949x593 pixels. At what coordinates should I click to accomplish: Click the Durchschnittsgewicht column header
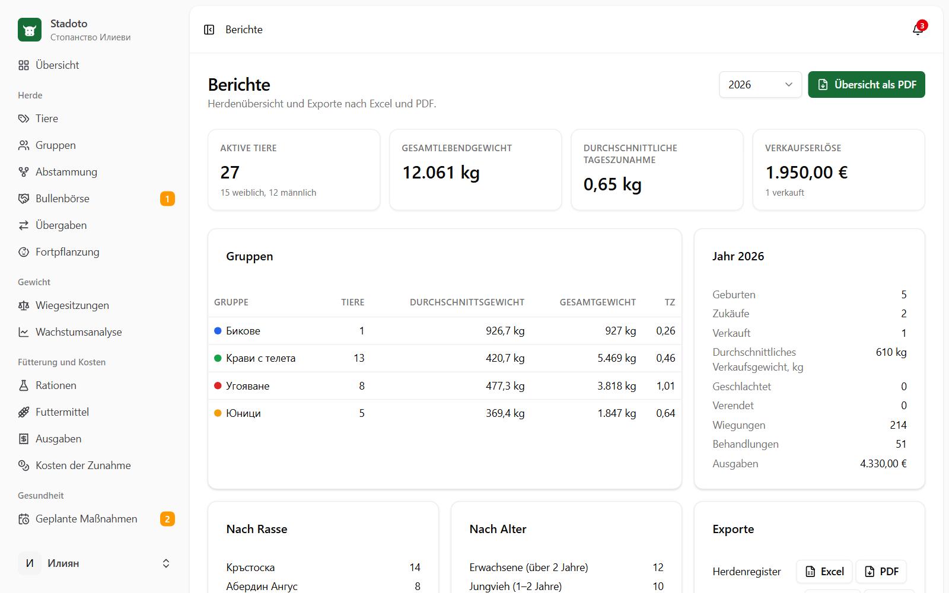click(467, 302)
